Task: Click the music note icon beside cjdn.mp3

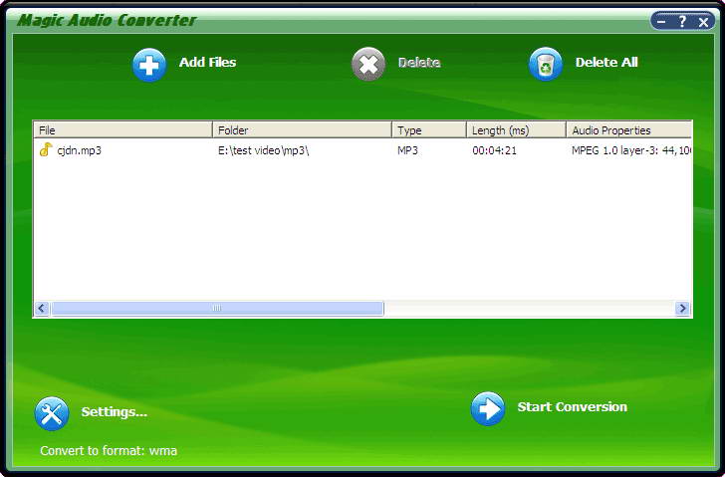Action: tap(46, 149)
